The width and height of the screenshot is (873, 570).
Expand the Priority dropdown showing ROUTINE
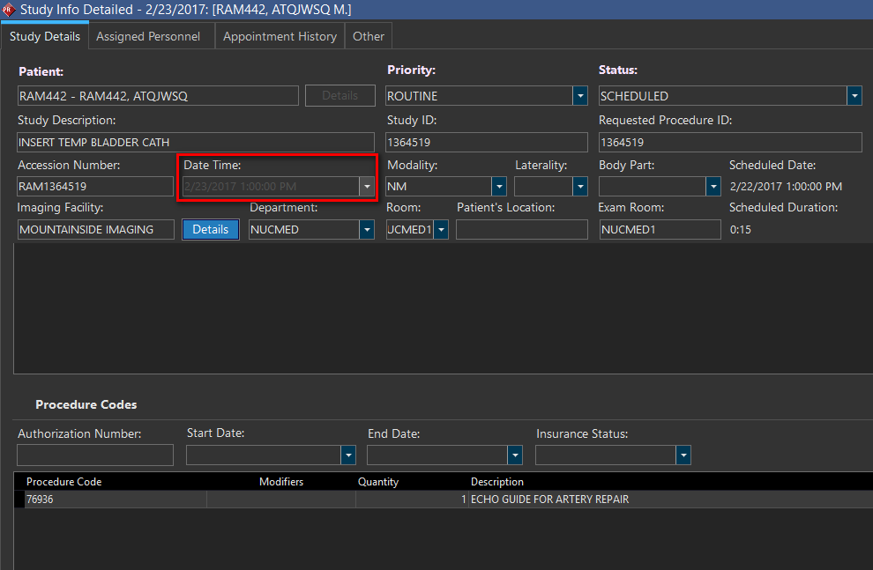[x=580, y=96]
